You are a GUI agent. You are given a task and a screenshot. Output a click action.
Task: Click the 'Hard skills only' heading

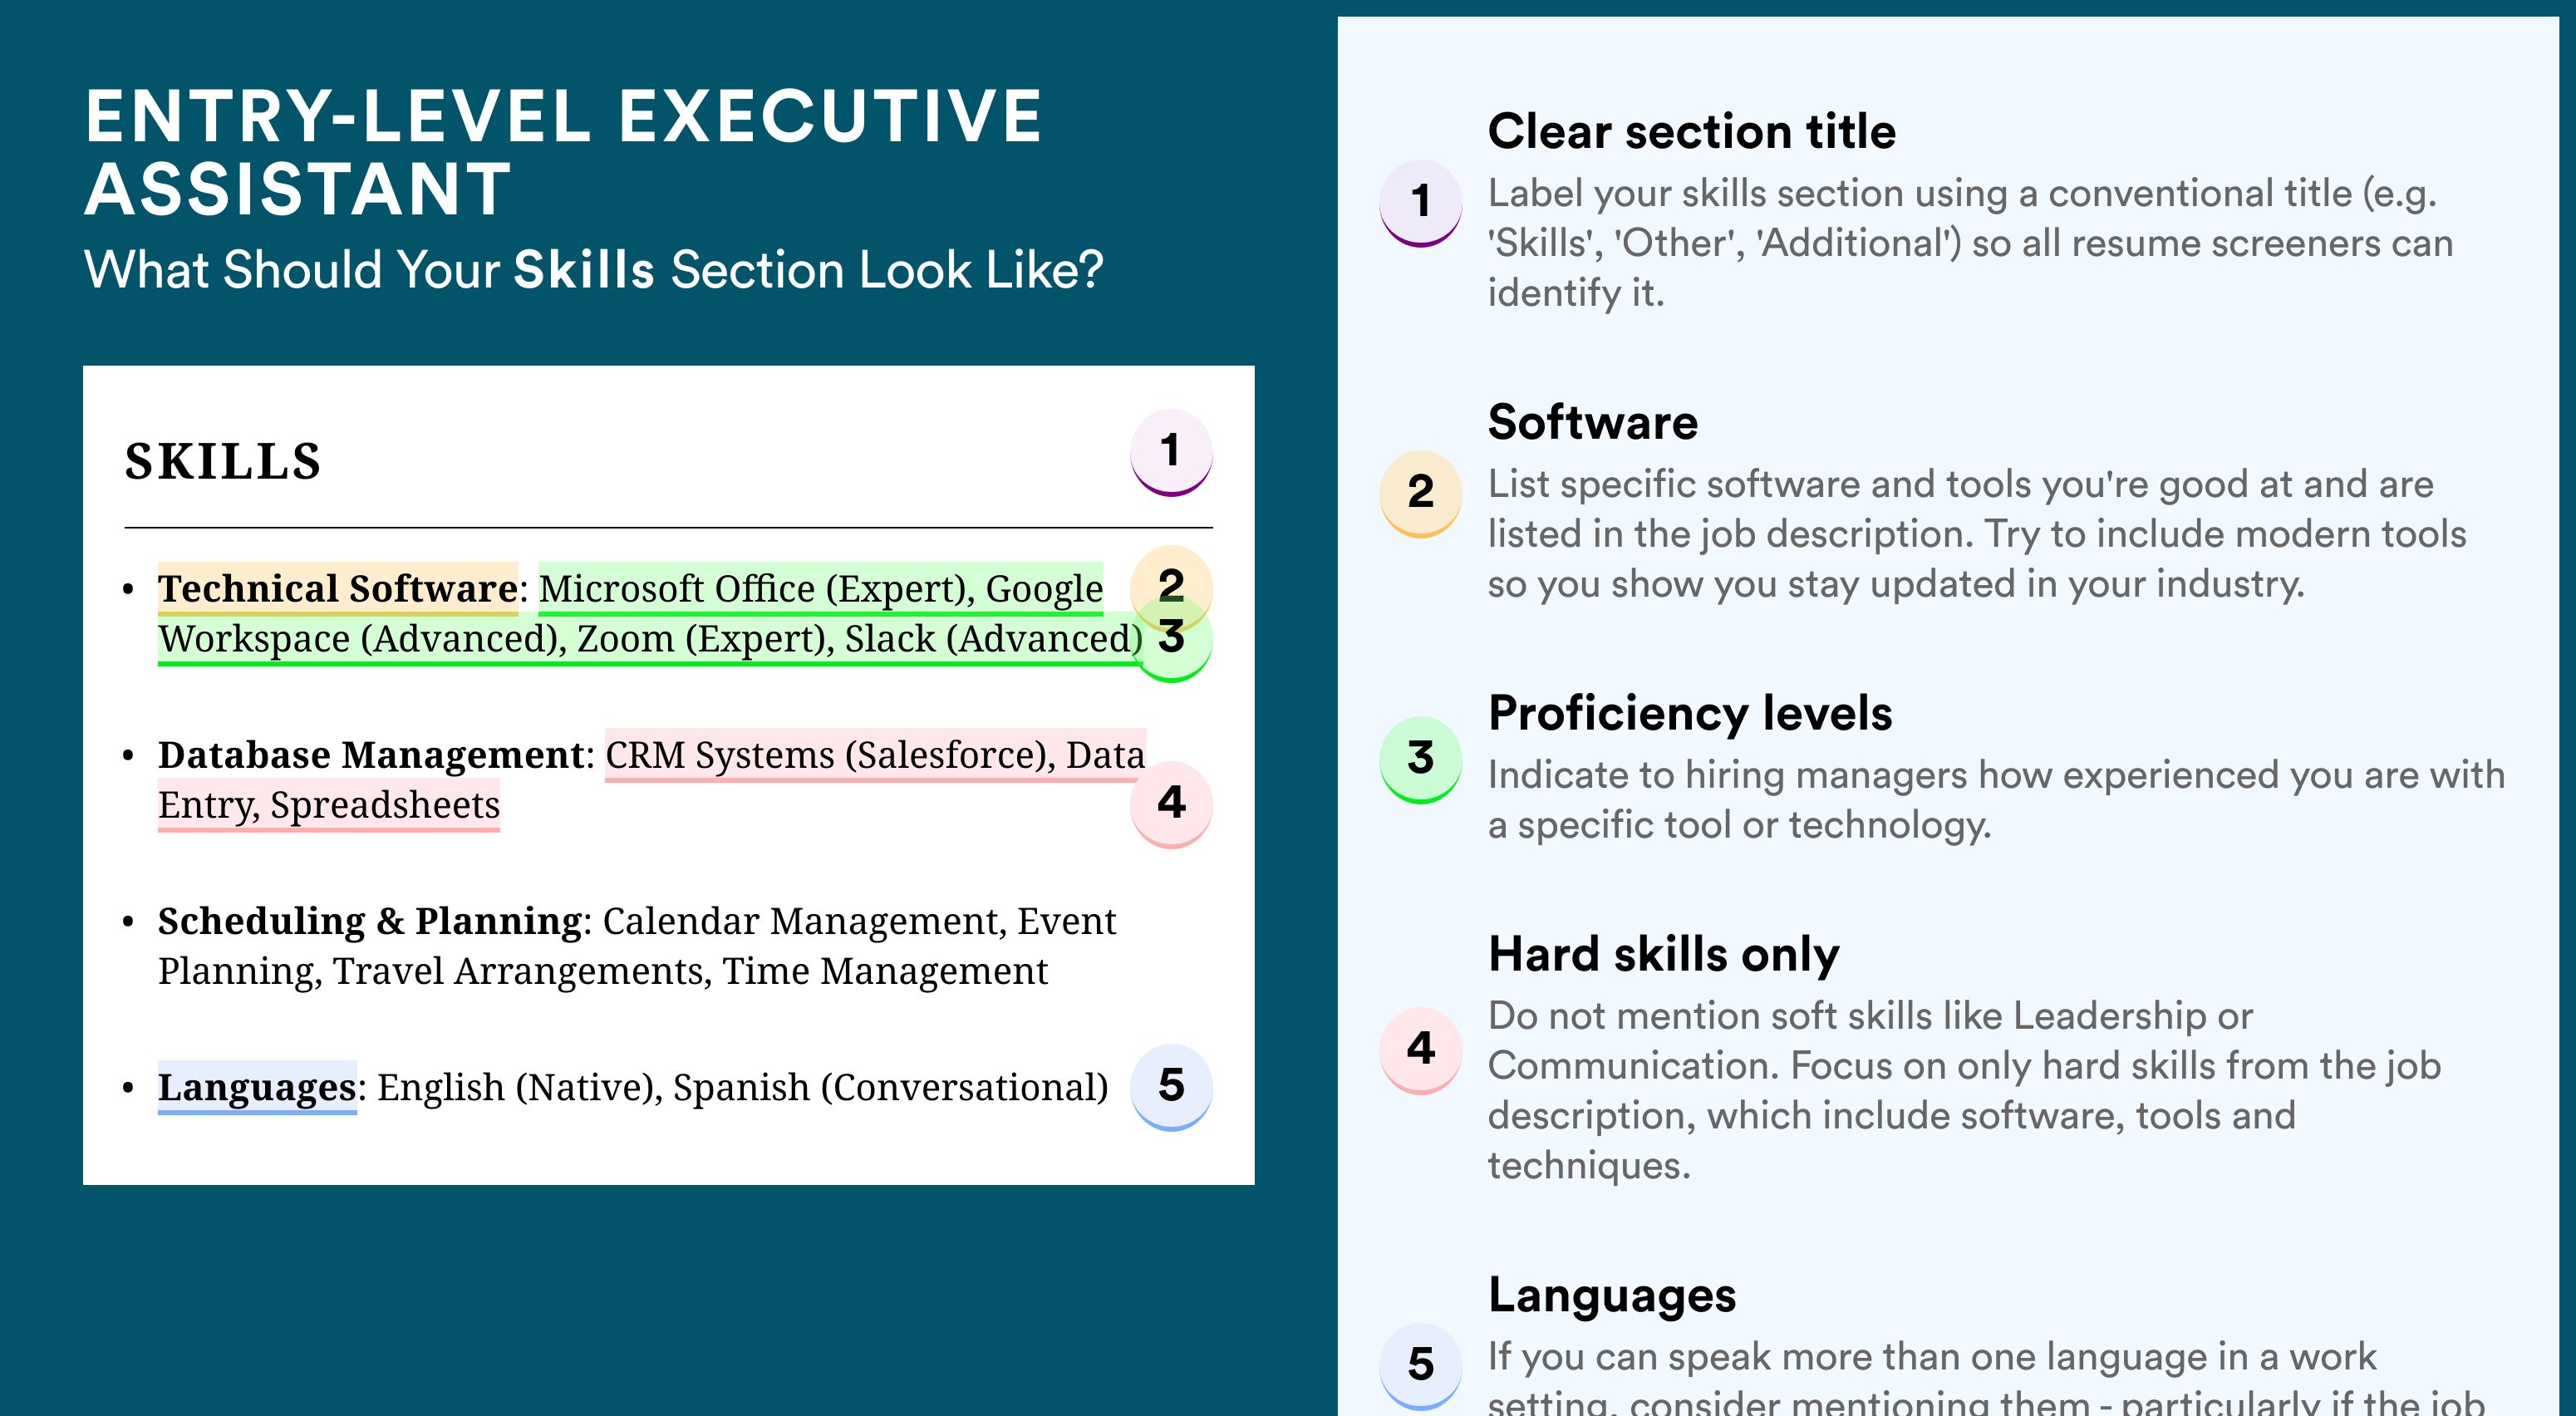point(1663,955)
